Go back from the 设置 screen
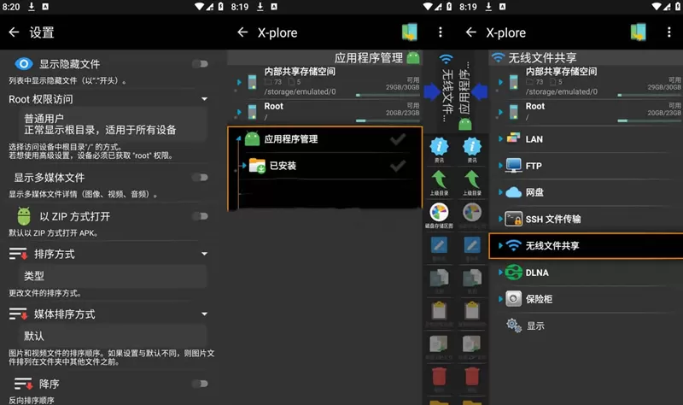 point(14,32)
